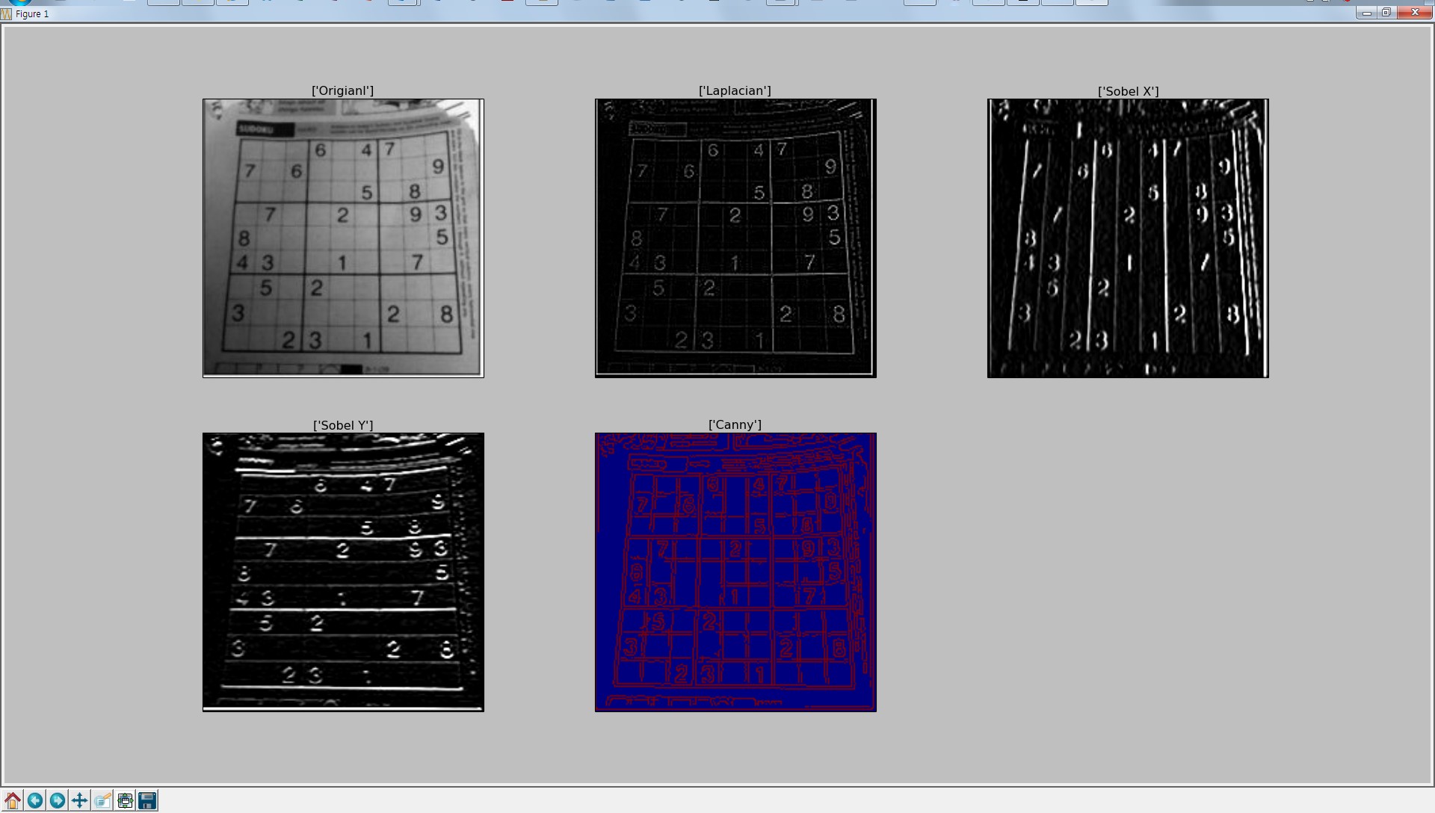
Task: Click the Figure 1 title bar
Action: [x=673, y=13]
